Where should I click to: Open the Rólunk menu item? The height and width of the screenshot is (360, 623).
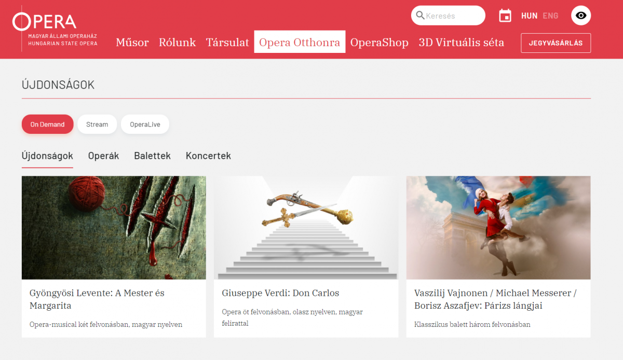pyautogui.click(x=177, y=43)
